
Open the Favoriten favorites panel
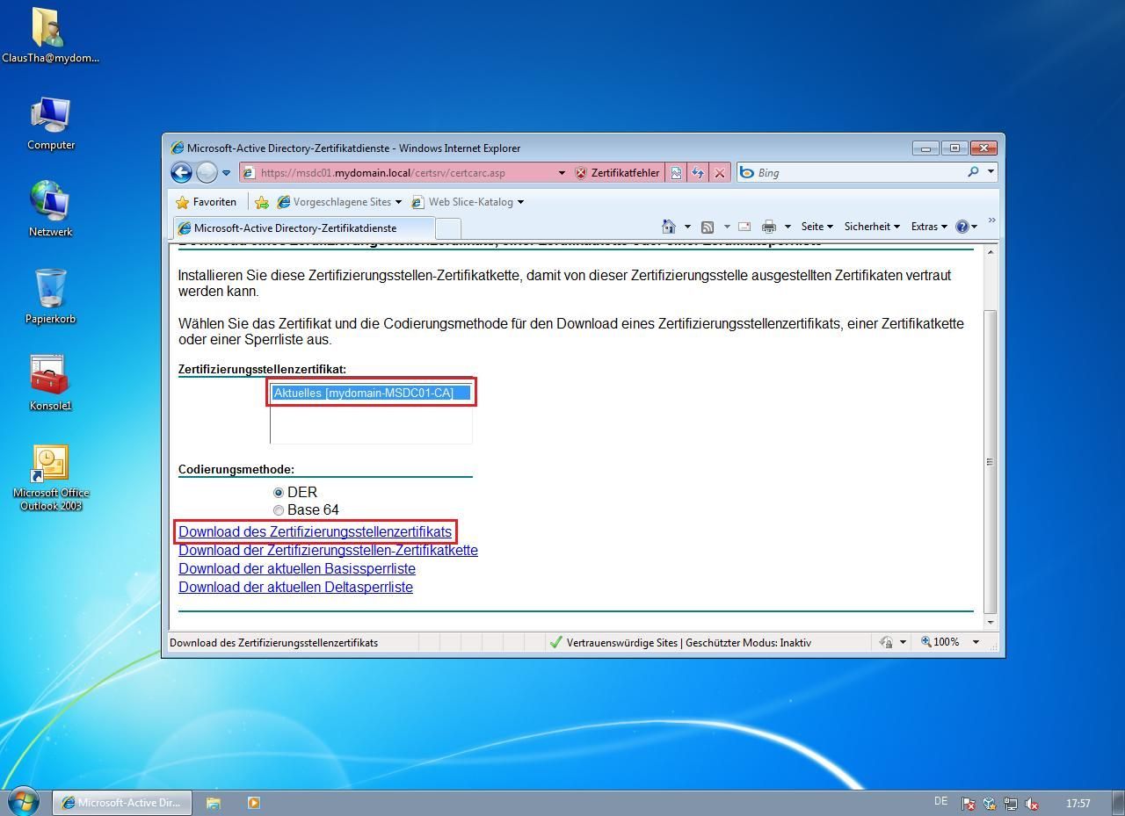(207, 202)
